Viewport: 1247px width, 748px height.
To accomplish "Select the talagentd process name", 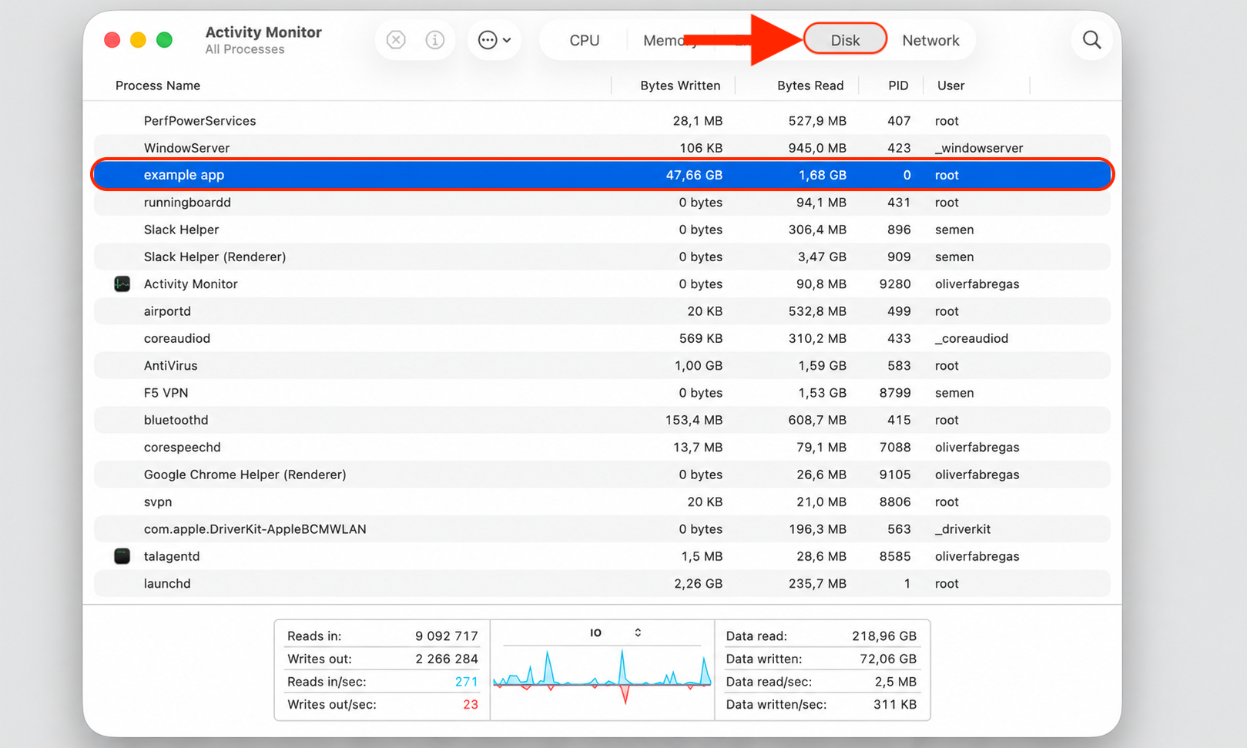I will tap(172, 556).
